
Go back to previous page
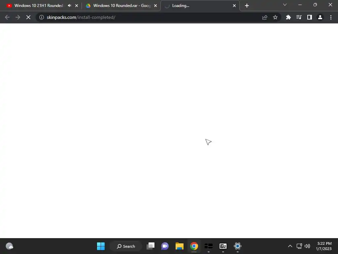(x=7, y=17)
